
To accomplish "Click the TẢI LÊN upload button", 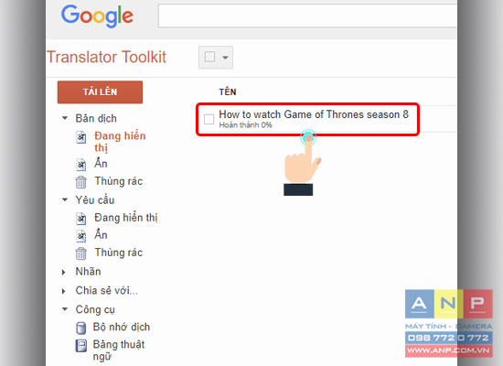I will pyautogui.click(x=100, y=92).
